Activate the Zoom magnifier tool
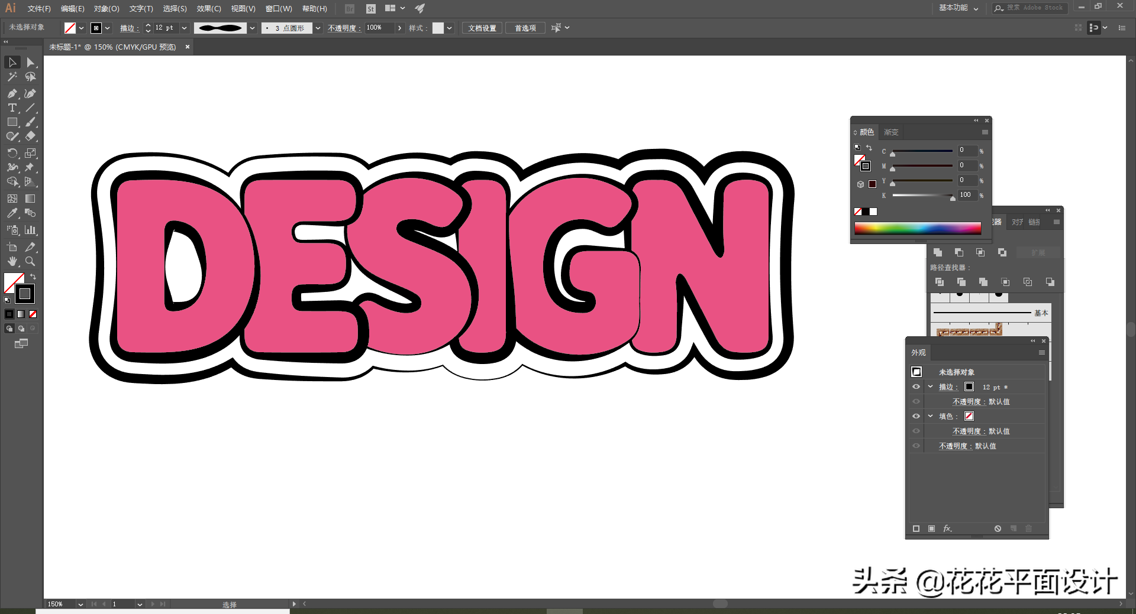Image resolution: width=1136 pixels, height=614 pixels. coord(30,261)
